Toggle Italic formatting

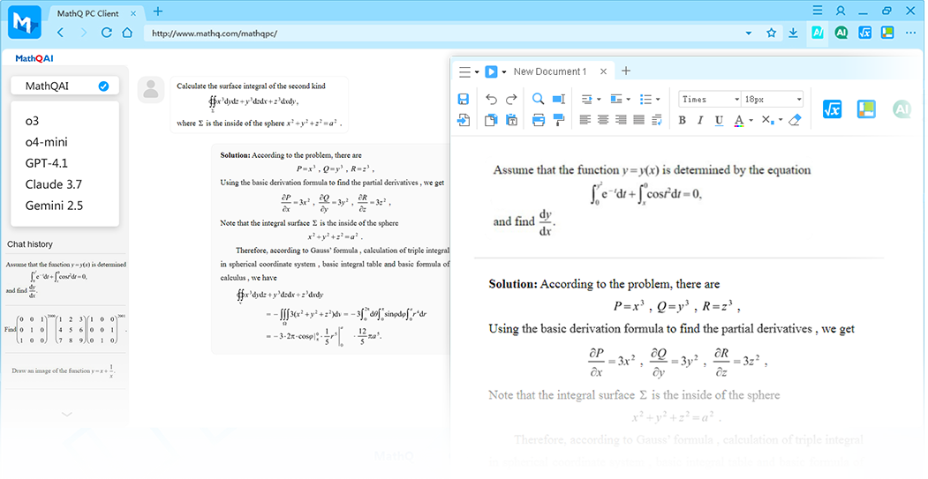tap(700, 120)
